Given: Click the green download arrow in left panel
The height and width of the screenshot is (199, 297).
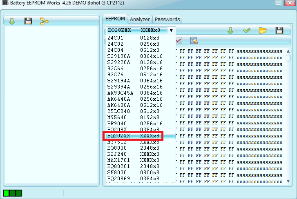Looking at the screenshot, I should (12, 21).
